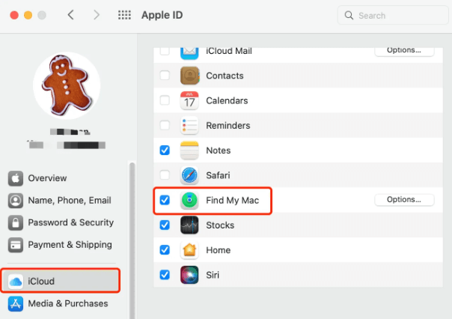The height and width of the screenshot is (319, 452).
Task: Open Options for iCloud Mail
Action: click(x=403, y=51)
